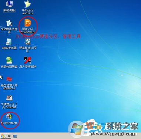The image size is (141, 139).
Task: Click the show desktop icon beside Start
Action: tap(15, 136)
